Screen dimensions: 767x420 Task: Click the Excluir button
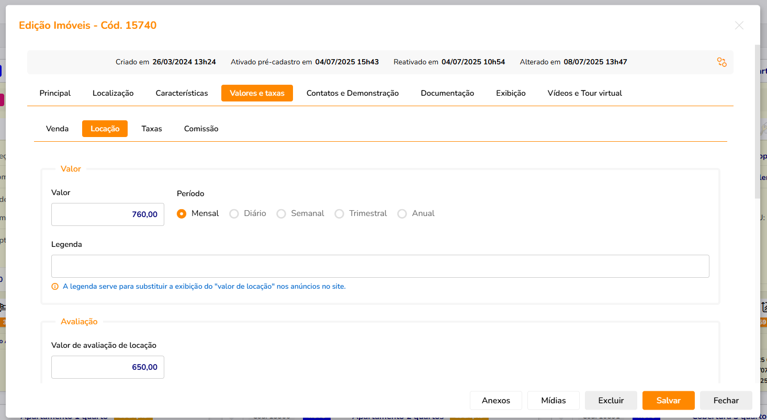pos(611,401)
